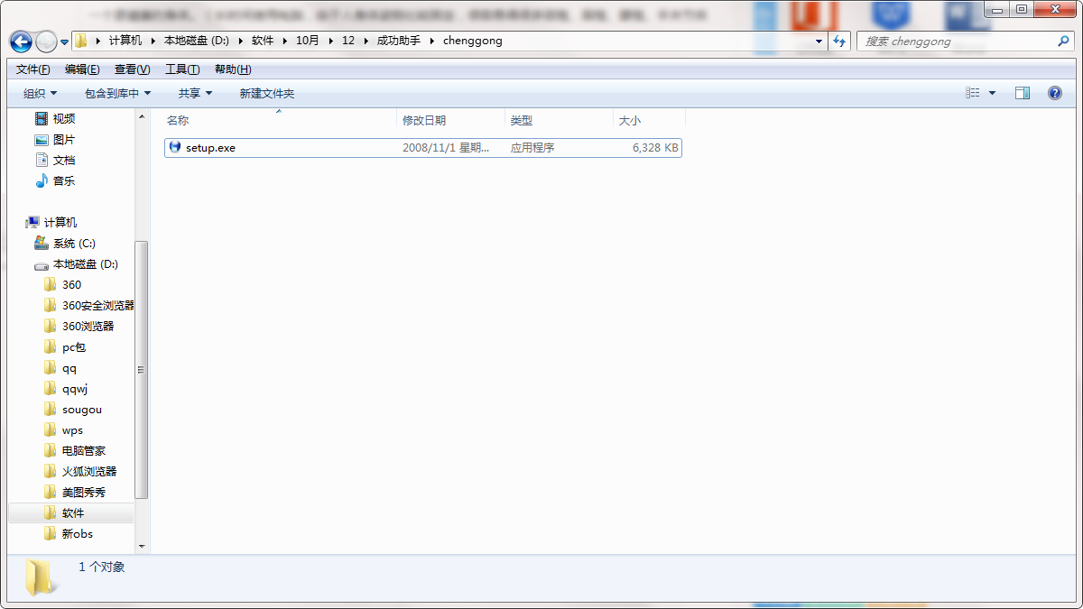Click 应用程序 type cell of setup.exe
Viewport: 1083px width, 609px height.
click(532, 147)
